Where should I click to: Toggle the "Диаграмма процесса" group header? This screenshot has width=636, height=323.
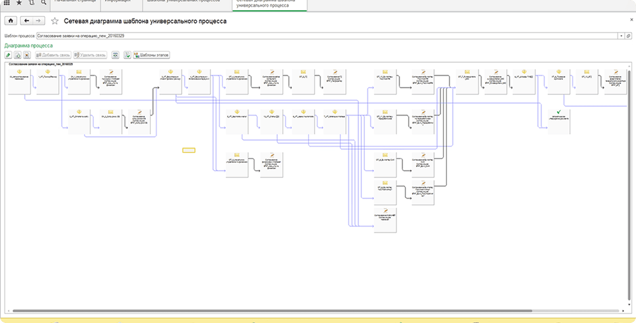coord(28,46)
